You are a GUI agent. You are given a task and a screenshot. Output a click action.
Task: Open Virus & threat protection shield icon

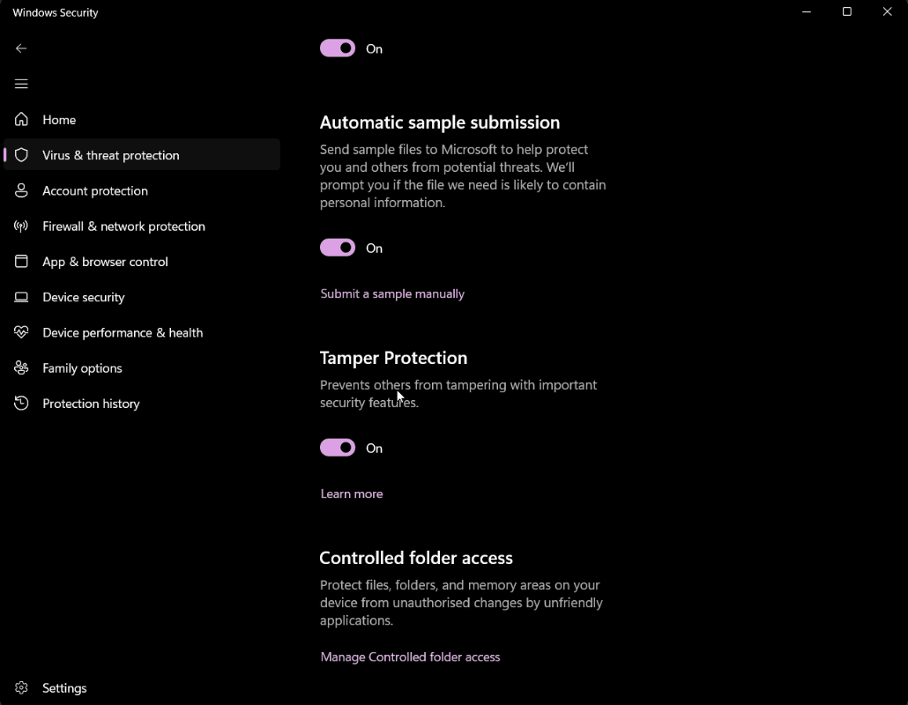(x=21, y=154)
